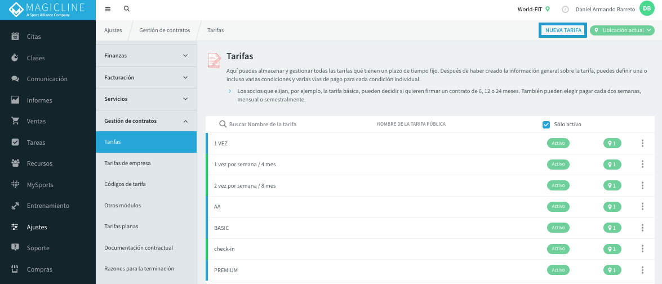
Task: Click the NUEVA TARIFA button
Action: pos(563,30)
